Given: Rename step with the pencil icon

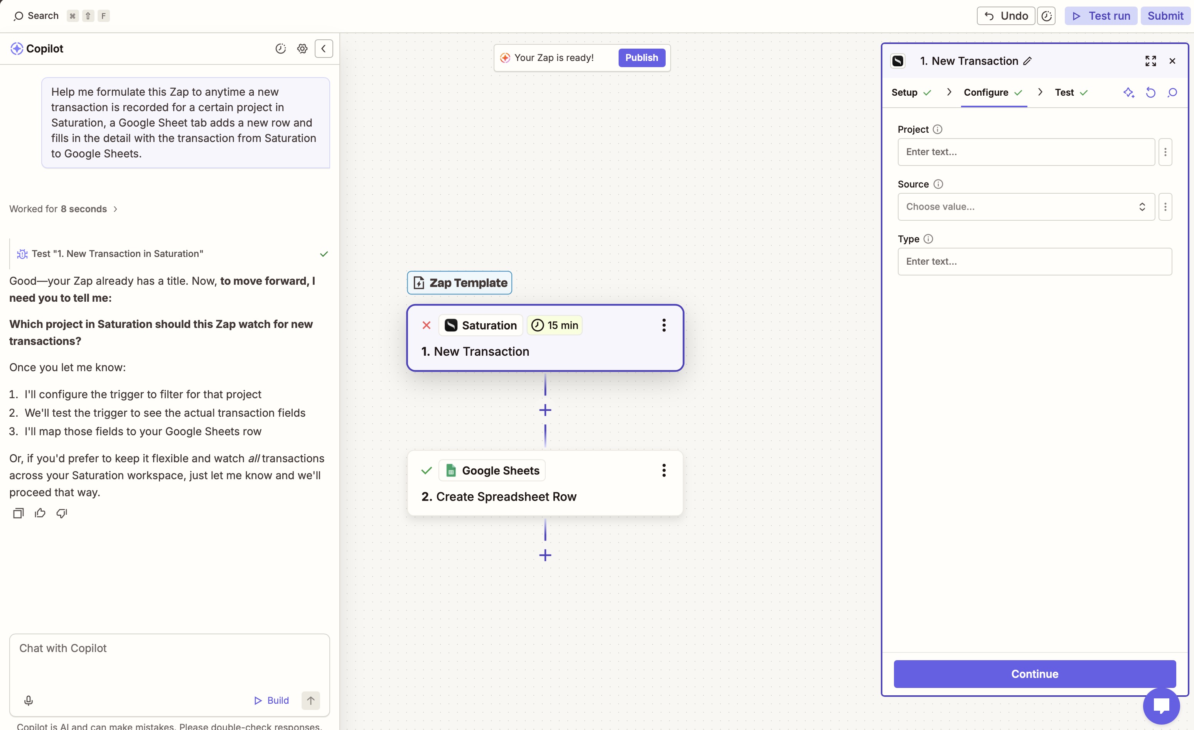Looking at the screenshot, I should tap(1027, 61).
